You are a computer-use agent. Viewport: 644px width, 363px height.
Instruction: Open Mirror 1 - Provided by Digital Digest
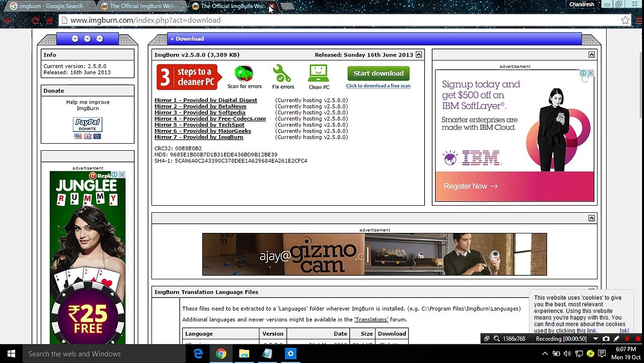click(205, 100)
